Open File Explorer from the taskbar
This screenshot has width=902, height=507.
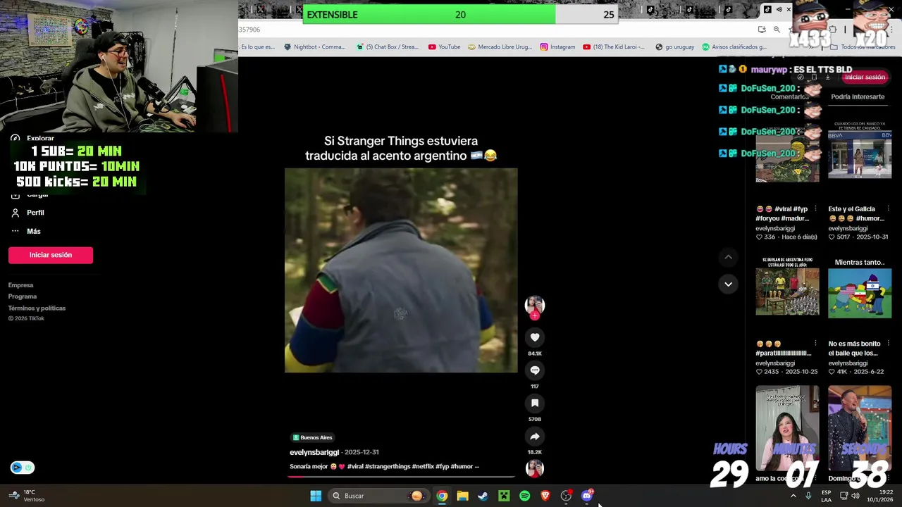point(462,496)
